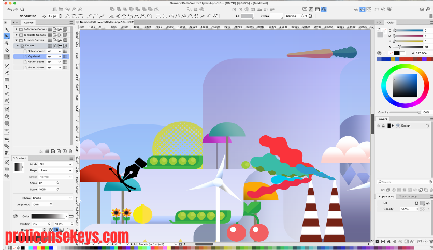Screen dimensions: 433x250
Task: Toggle Fill visibility eye in Appearance panel
Action: (428, 203)
